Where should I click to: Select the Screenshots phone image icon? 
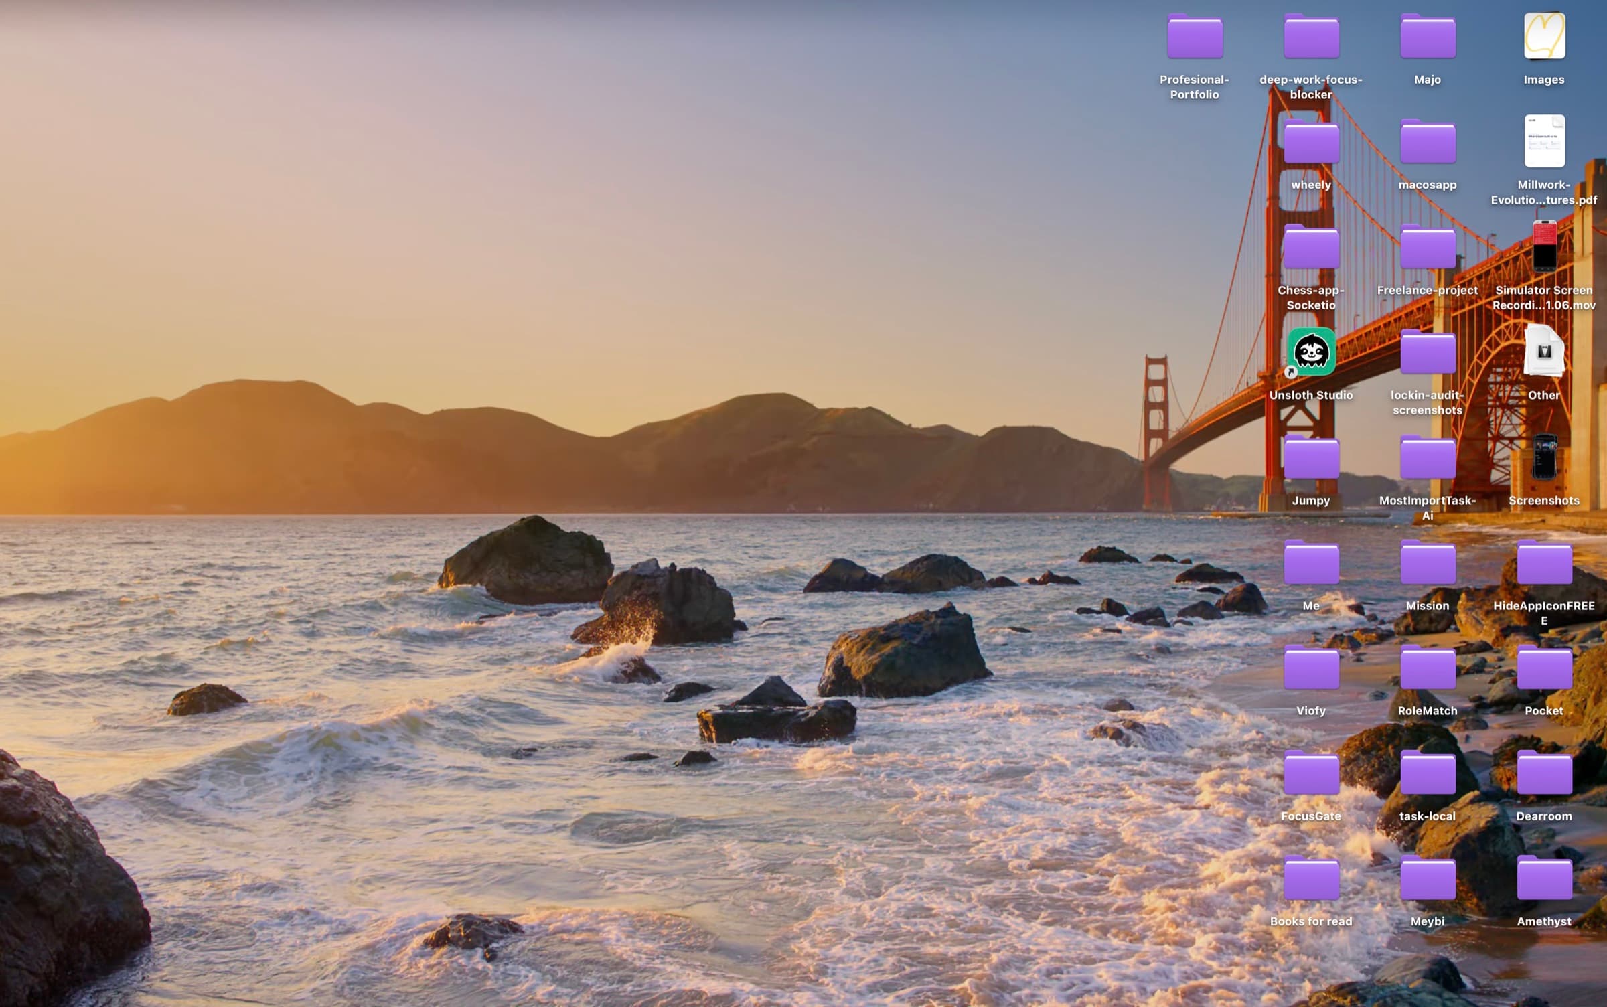tap(1544, 457)
